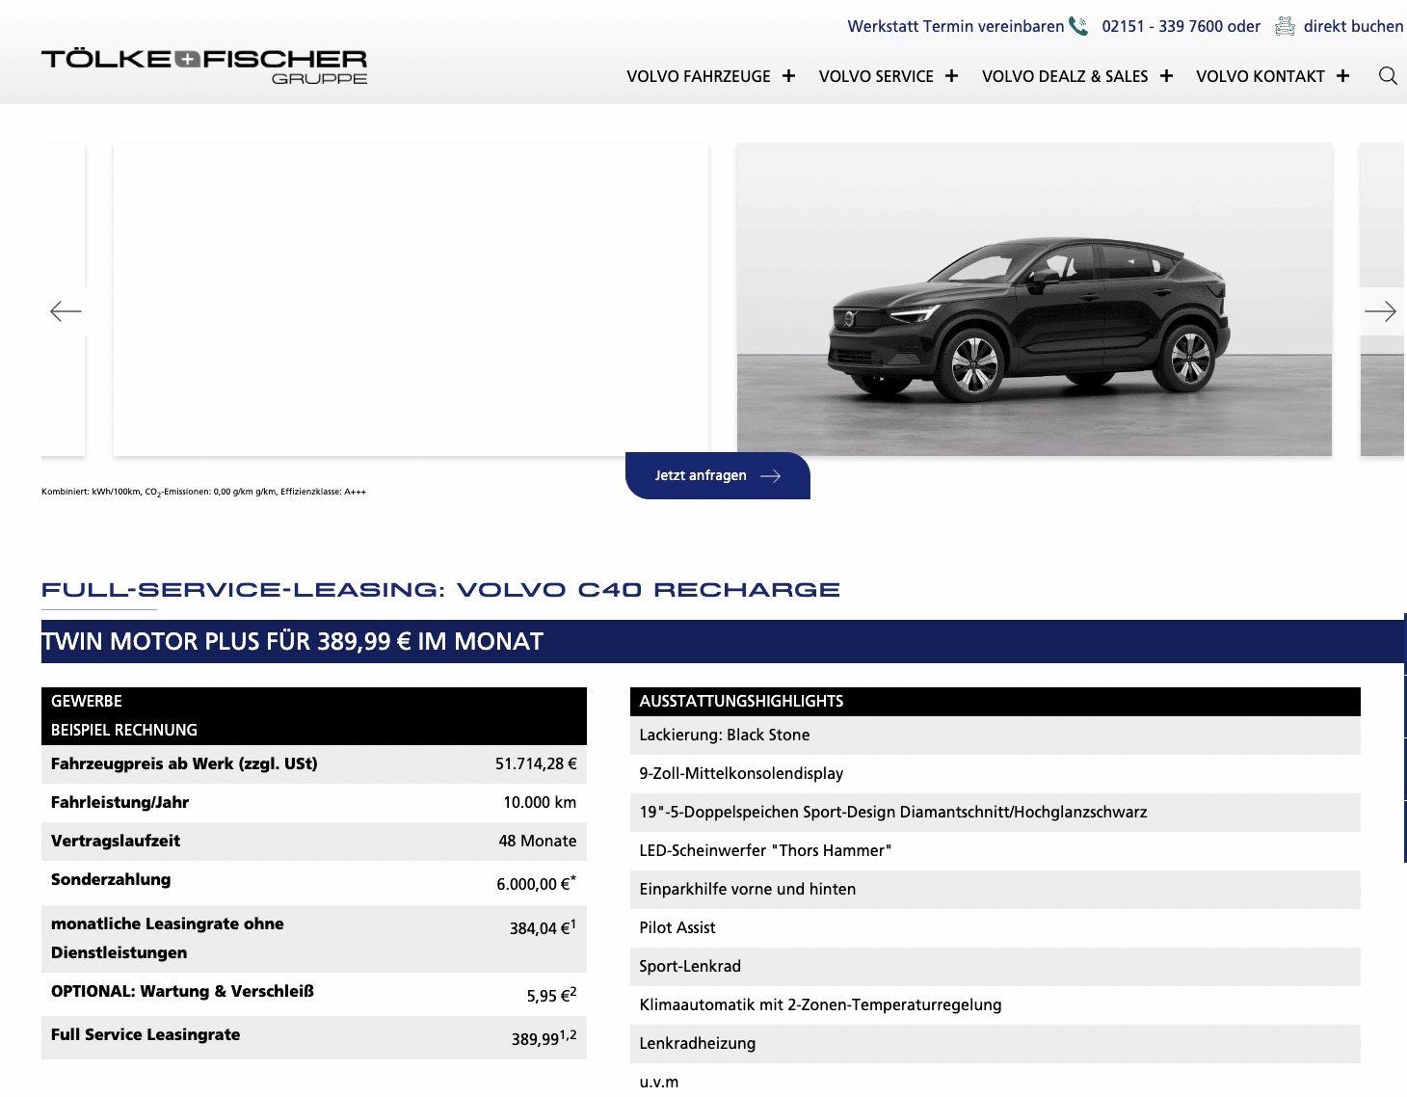Click the AUSSTATTUNGSHIGHLIGHTS header
The image size is (1407, 1097).
[x=995, y=701]
